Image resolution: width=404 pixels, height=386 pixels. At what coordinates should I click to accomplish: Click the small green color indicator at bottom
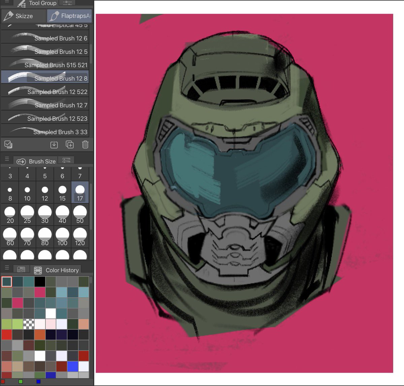coord(21,382)
